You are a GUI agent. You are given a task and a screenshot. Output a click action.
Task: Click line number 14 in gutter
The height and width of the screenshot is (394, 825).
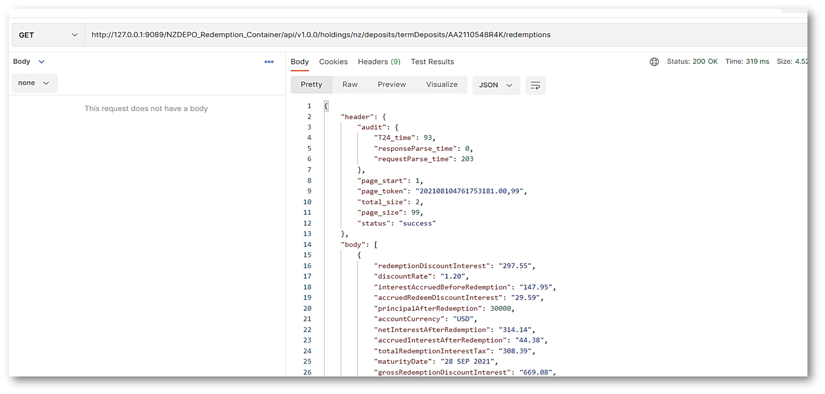pos(307,245)
